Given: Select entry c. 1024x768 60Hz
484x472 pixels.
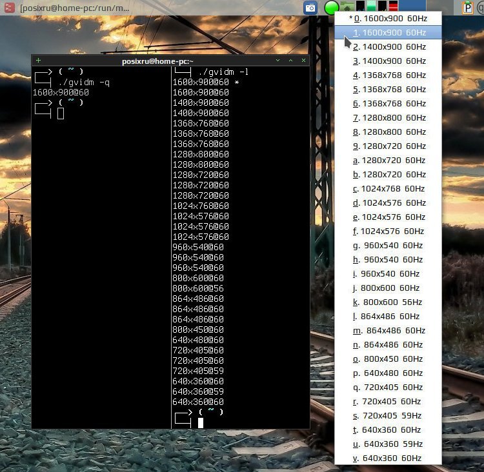Looking at the screenshot, I should pyautogui.click(x=388, y=188).
